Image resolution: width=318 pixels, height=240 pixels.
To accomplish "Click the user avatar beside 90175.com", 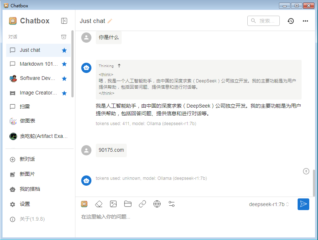I will pos(86,150).
